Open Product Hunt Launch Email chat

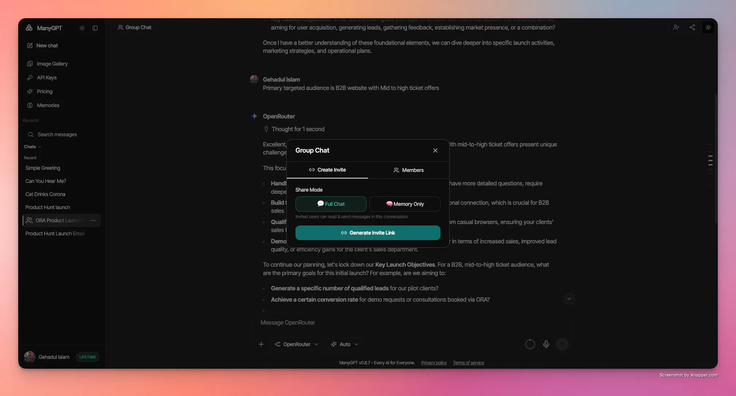point(55,234)
